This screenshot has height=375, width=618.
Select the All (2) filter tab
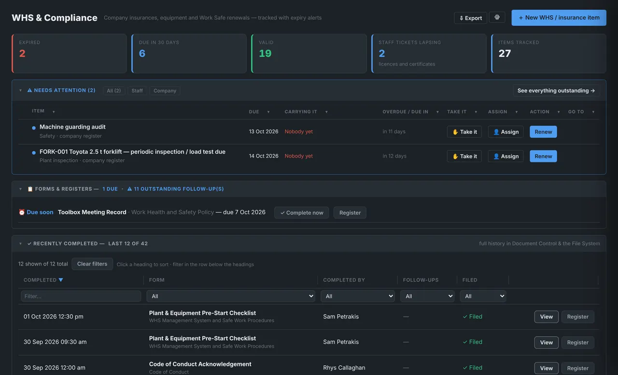click(x=114, y=91)
